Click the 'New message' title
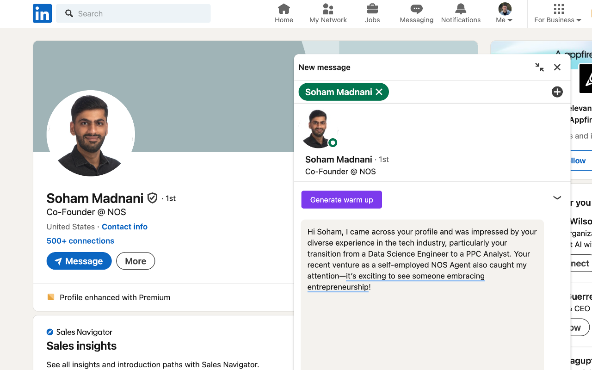Image resolution: width=592 pixels, height=370 pixels. 325,68
